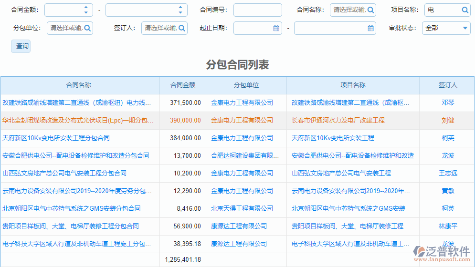Click search icon in 合同名称 field
The width and height of the screenshot is (475, 267).
(370, 10)
